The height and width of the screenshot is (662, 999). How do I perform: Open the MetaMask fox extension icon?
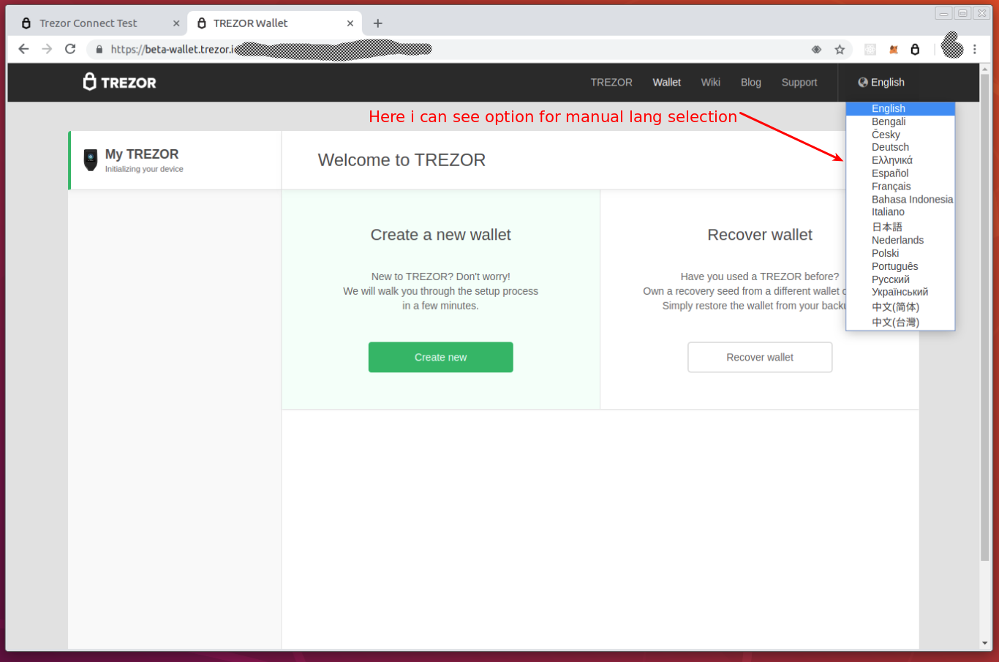coord(893,49)
